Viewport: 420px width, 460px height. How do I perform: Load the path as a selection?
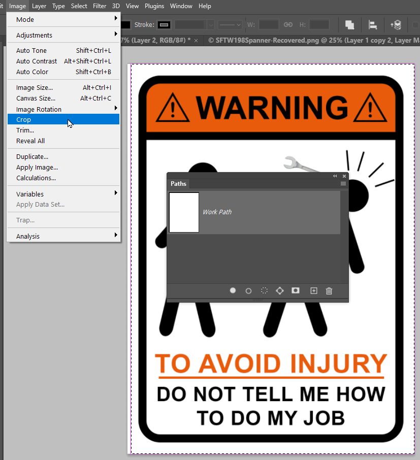(264, 290)
